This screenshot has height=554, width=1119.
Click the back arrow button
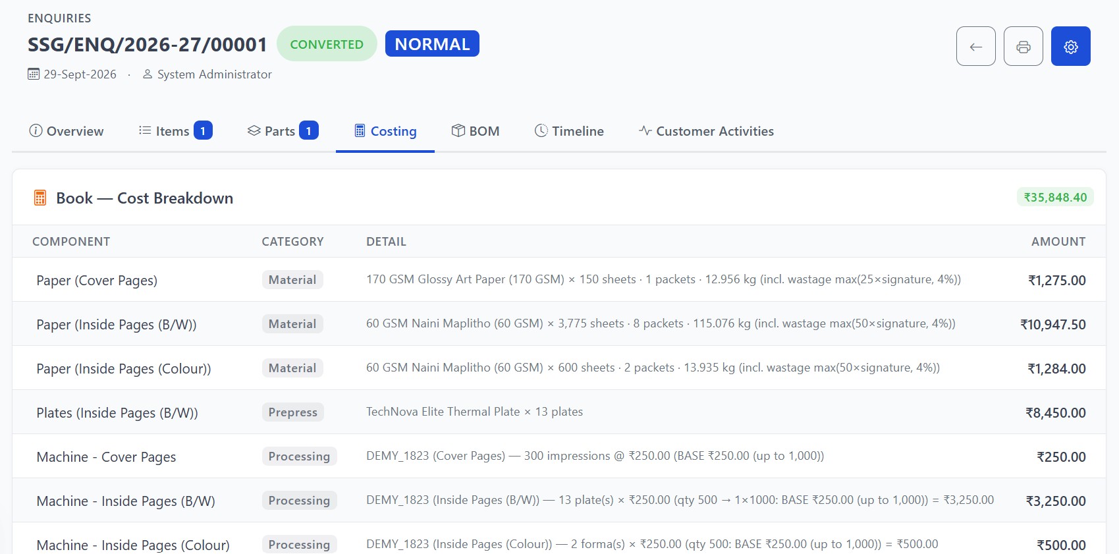pyautogui.click(x=975, y=46)
